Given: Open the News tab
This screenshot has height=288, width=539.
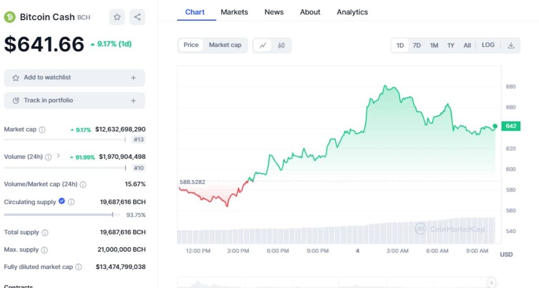Looking at the screenshot, I should pos(274,12).
